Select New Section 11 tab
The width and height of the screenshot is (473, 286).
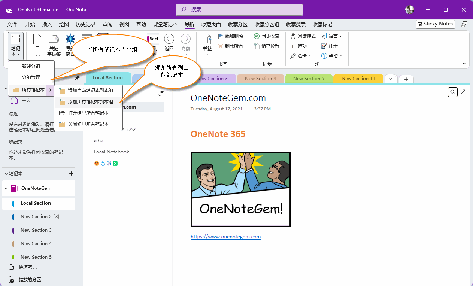(x=358, y=79)
